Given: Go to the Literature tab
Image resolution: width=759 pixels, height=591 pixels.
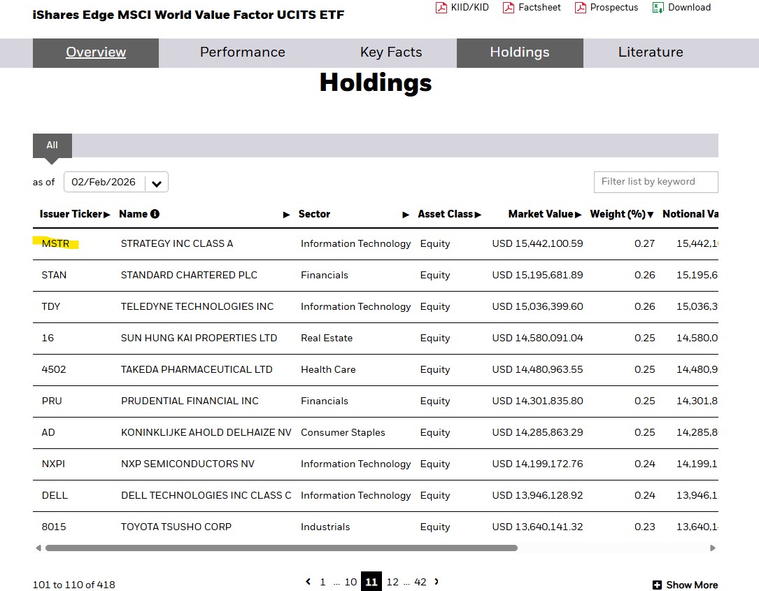Looking at the screenshot, I should (651, 52).
